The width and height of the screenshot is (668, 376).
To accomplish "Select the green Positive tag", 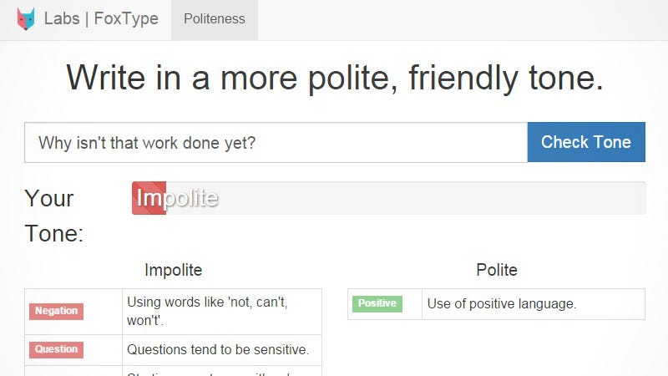I will pyautogui.click(x=377, y=304).
